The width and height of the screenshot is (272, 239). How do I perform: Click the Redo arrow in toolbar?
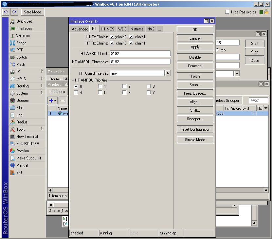[14, 12]
